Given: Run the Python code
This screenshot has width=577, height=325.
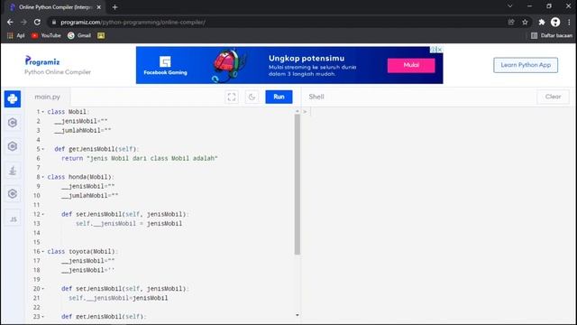Looking at the screenshot, I should [x=279, y=97].
